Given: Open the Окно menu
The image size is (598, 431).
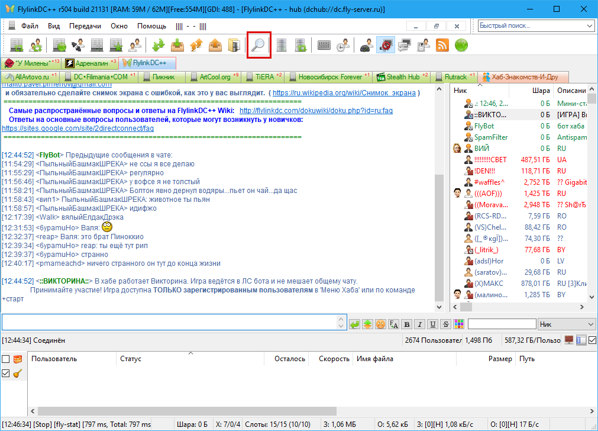Looking at the screenshot, I should point(119,26).
